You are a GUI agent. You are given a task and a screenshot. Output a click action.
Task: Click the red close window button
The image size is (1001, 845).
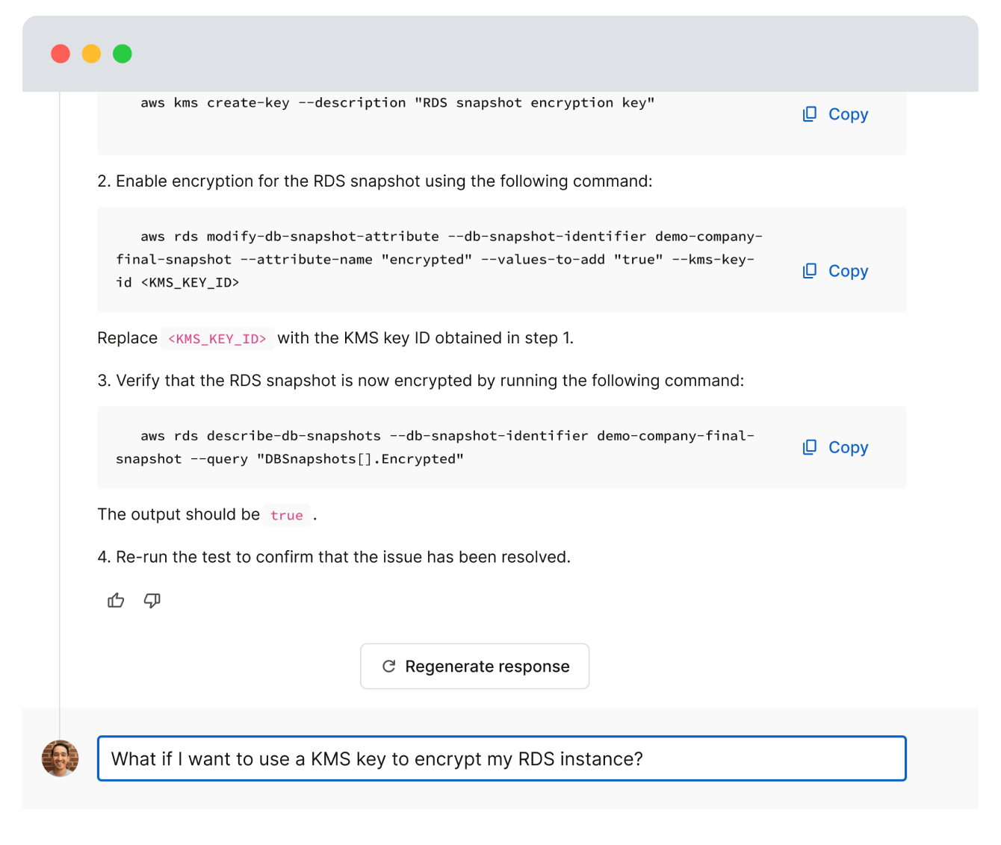click(61, 54)
